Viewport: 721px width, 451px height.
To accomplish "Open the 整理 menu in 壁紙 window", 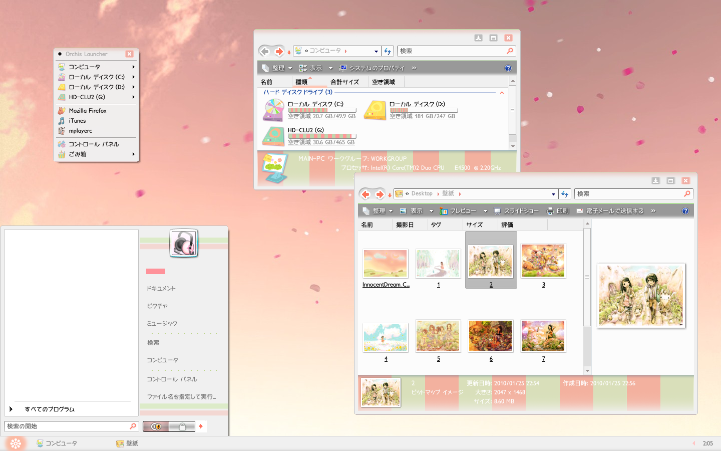I will pos(378,211).
